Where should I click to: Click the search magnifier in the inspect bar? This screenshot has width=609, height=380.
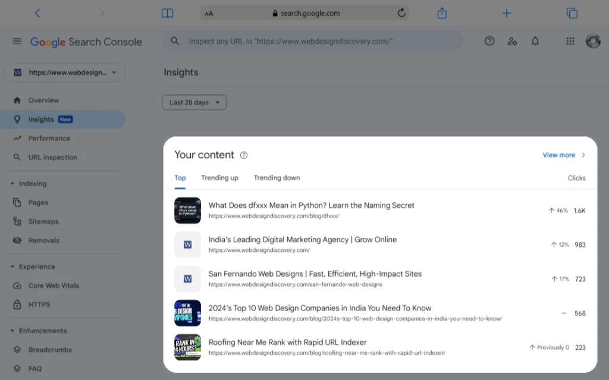(175, 41)
